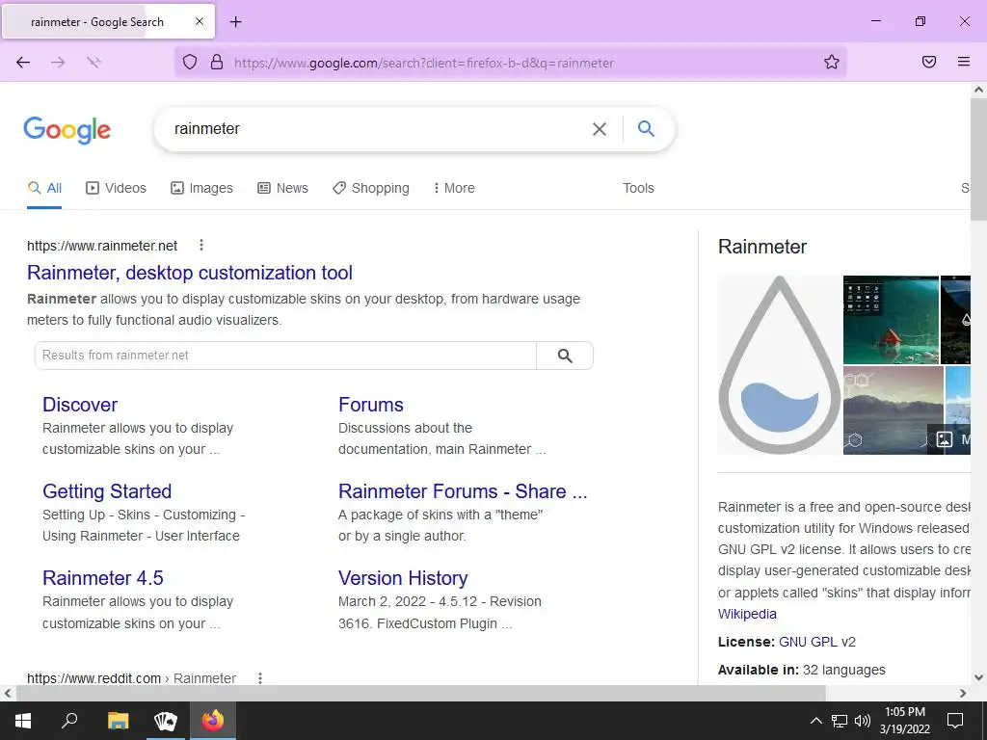Screen dimensions: 987x740
Task: Focus the browser address bar
Action: 510,63
